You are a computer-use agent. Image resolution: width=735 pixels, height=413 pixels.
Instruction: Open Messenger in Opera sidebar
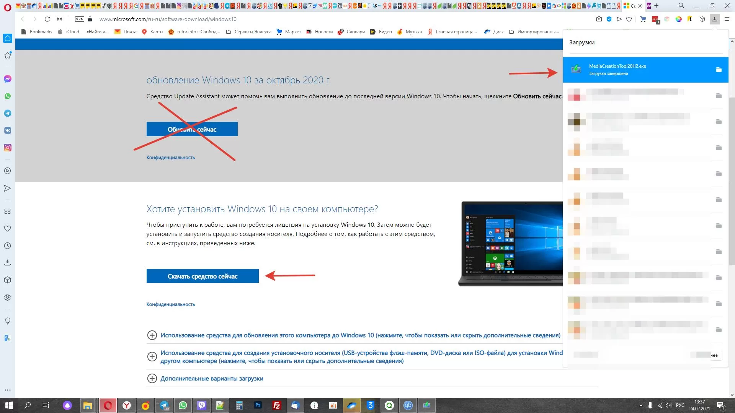[x=8, y=79]
